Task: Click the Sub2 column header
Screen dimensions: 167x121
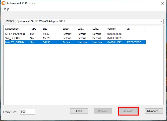Action: [98, 29]
